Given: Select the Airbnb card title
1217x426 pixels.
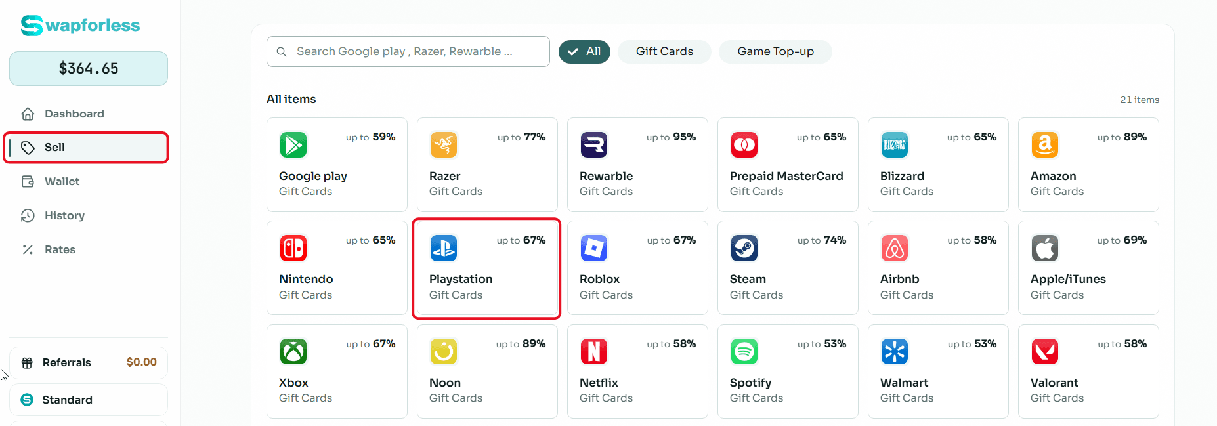Looking at the screenshot, I should [x=900, y=279].
